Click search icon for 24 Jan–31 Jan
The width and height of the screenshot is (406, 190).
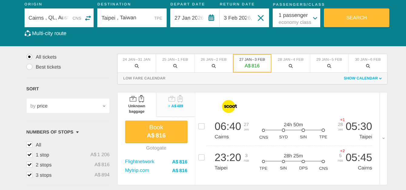[x=137, y=66]
